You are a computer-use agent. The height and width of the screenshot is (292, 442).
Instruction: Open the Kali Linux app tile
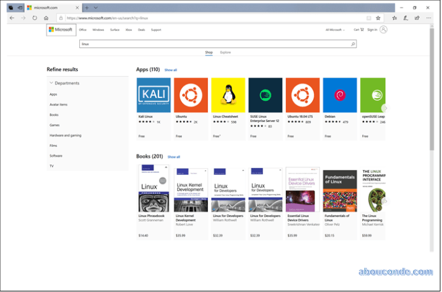(x=153, y=95)
